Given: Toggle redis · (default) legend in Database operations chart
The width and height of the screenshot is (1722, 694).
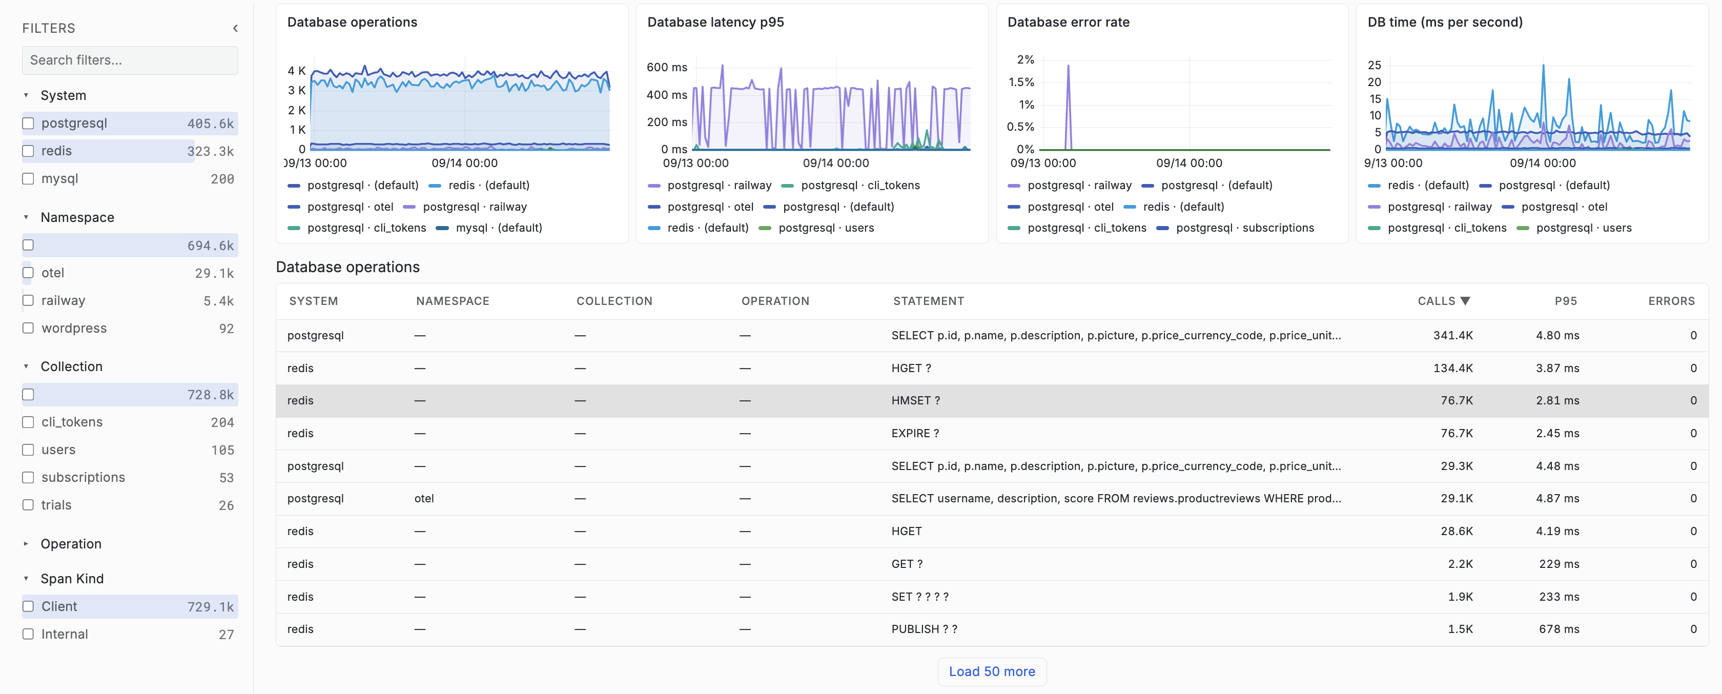Looking at the screenshot, I should [x=479, y=185].
